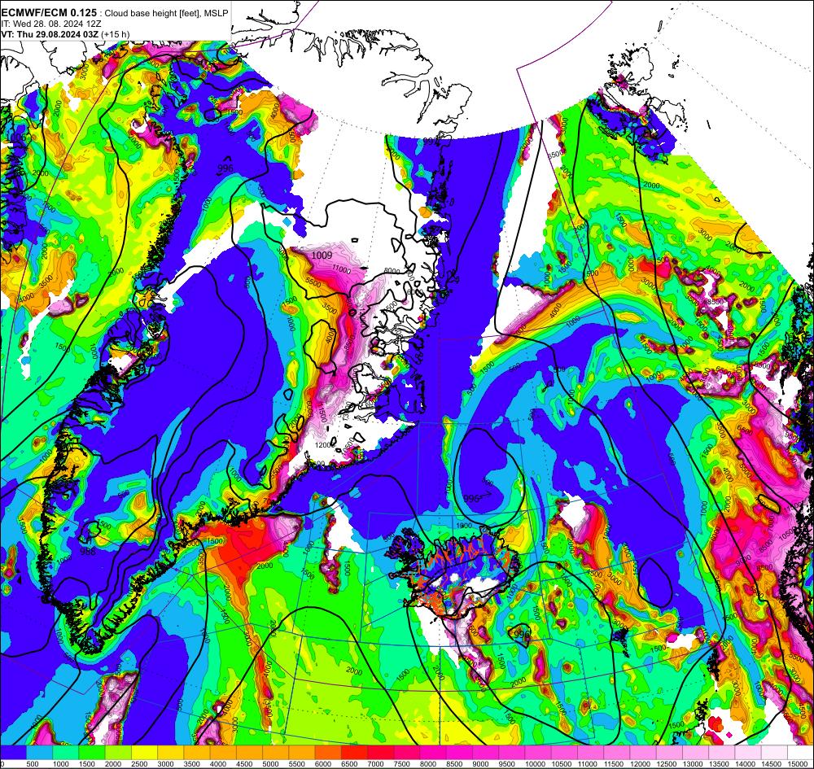Click the "14500" value on the color legend

[x=772, y=764]
